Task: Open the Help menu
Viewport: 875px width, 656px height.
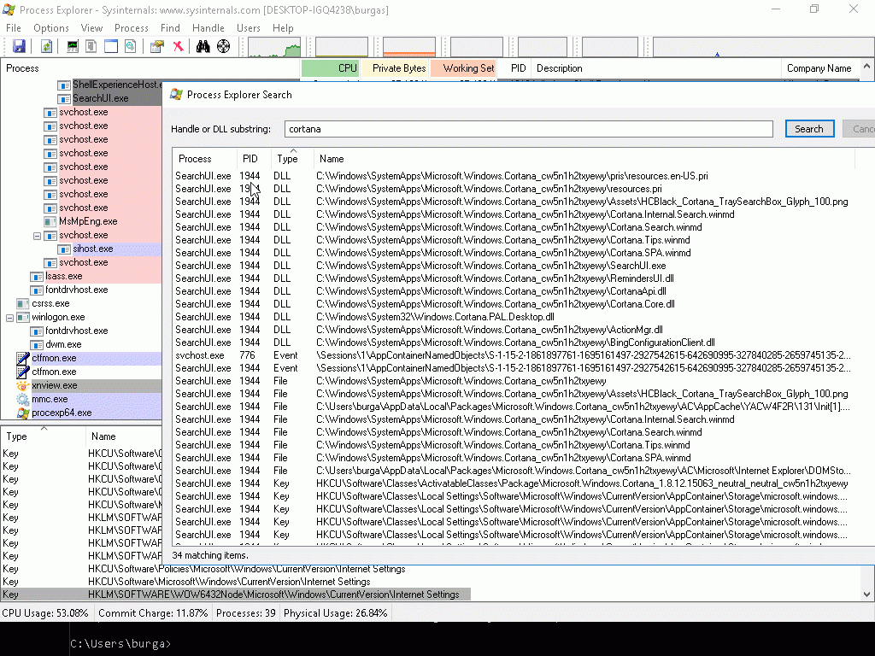Action: click(x=283, y=28)
